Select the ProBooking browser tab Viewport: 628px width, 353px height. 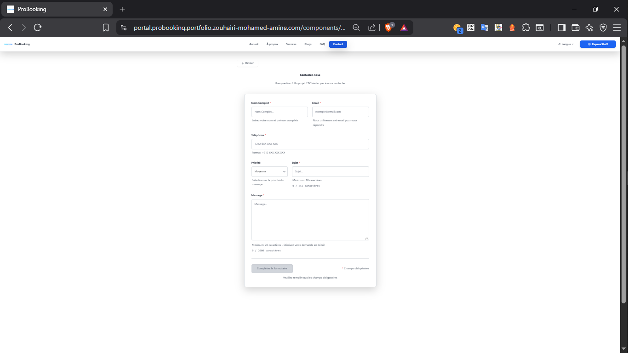57,9
